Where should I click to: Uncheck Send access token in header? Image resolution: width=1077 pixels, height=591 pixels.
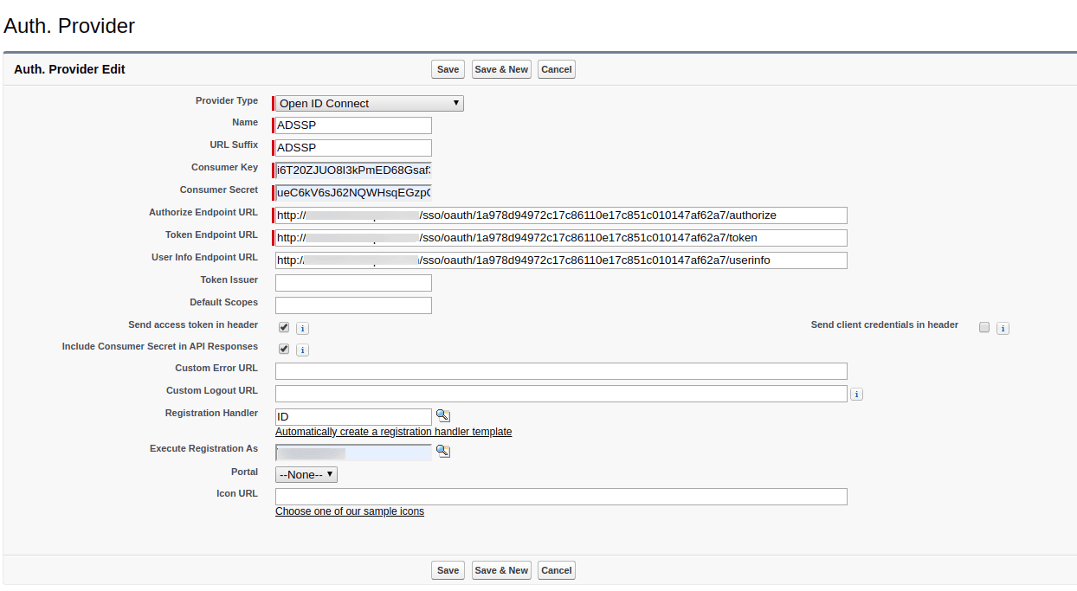coord(283,327)
